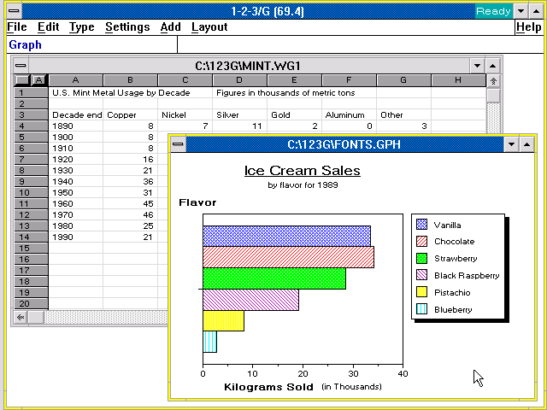Click the Copper column label cell
Image resolution: width=547 pixels, height=410 pixels.
click(131, 115)
